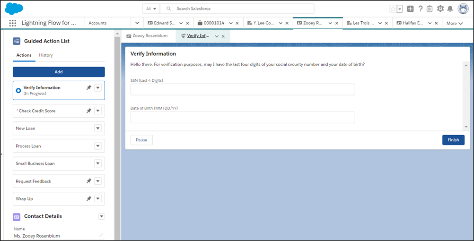Open the Small Business Loan menu arrow
Screen dimensions: 474x241
(x=98, y=164)
